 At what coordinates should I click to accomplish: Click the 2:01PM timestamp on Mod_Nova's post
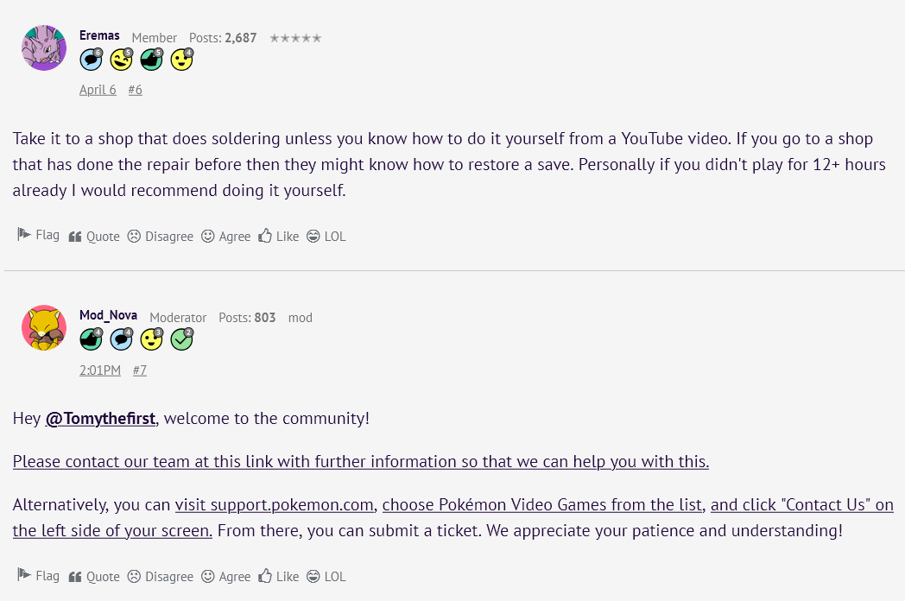point(99,370)
